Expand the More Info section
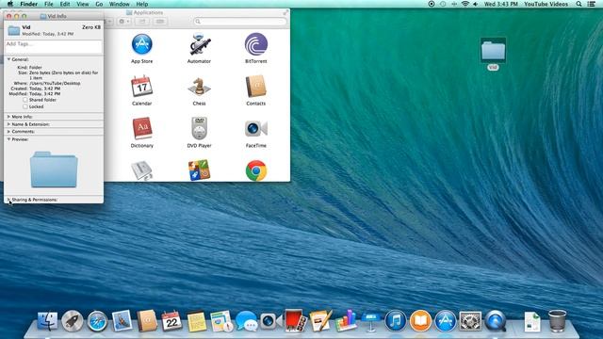Viewport: 603px width, 339px height. click(x=8, y=117)
